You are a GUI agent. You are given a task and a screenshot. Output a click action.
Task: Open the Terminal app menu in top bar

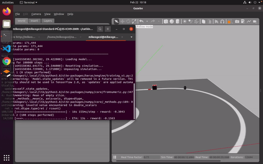click(x=29, y=2)
